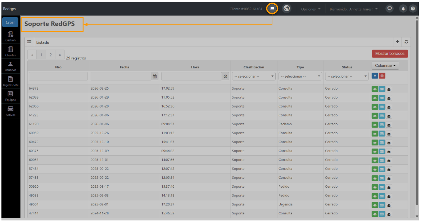
Task: Open the support chat icon in top bar
Action: point(272,9)
